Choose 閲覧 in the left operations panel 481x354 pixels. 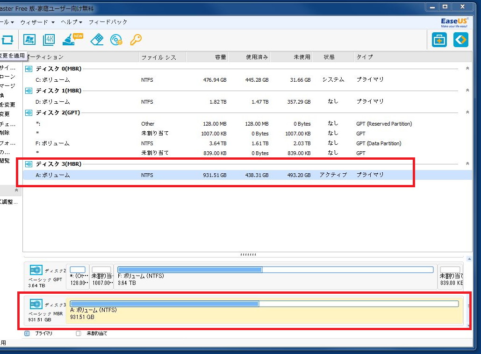(x=5, y=161)
